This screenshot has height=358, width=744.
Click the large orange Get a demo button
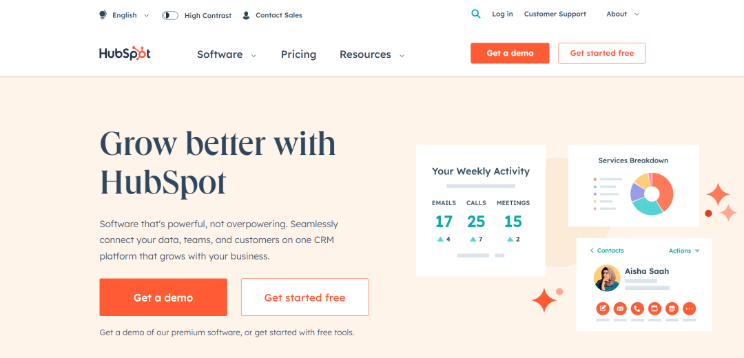tap(163, 297)
